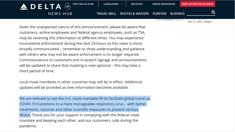The height and width of the screenshot is (132, 235).
Task: Select ROUTES & WAIVERS in the navigation
Action: pyautogui.click(x=135, y=14)
